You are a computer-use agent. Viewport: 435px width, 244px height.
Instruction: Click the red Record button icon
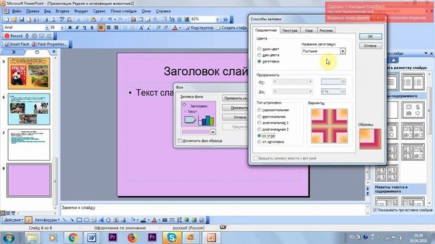[x=7, y=36]
